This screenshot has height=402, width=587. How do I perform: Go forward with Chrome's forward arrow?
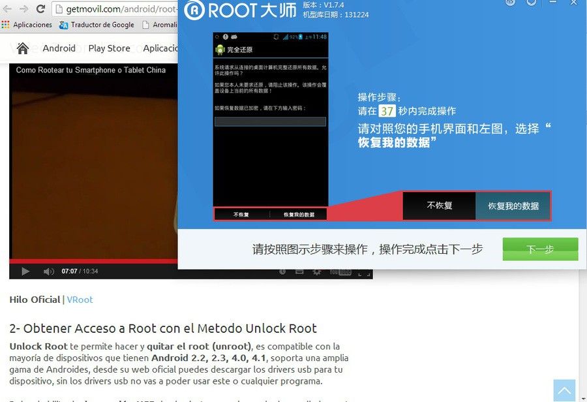point(23,8)
